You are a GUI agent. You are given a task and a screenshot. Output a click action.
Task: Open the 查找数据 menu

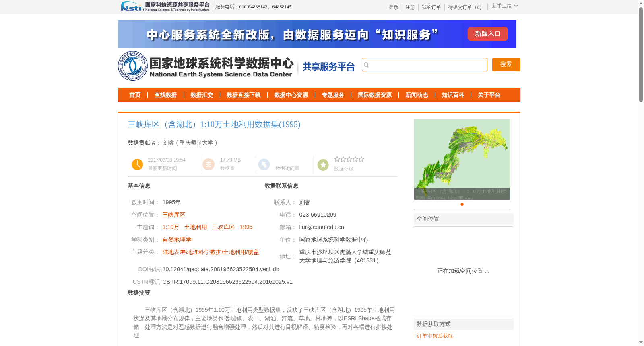click(165, 95)
